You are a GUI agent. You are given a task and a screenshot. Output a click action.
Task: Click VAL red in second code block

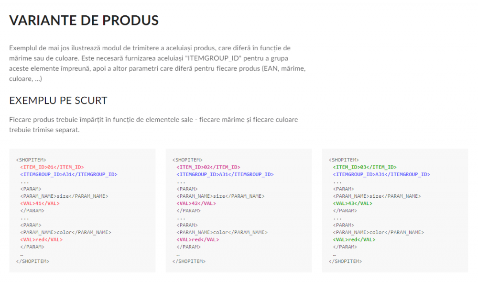tap(198, 239)
